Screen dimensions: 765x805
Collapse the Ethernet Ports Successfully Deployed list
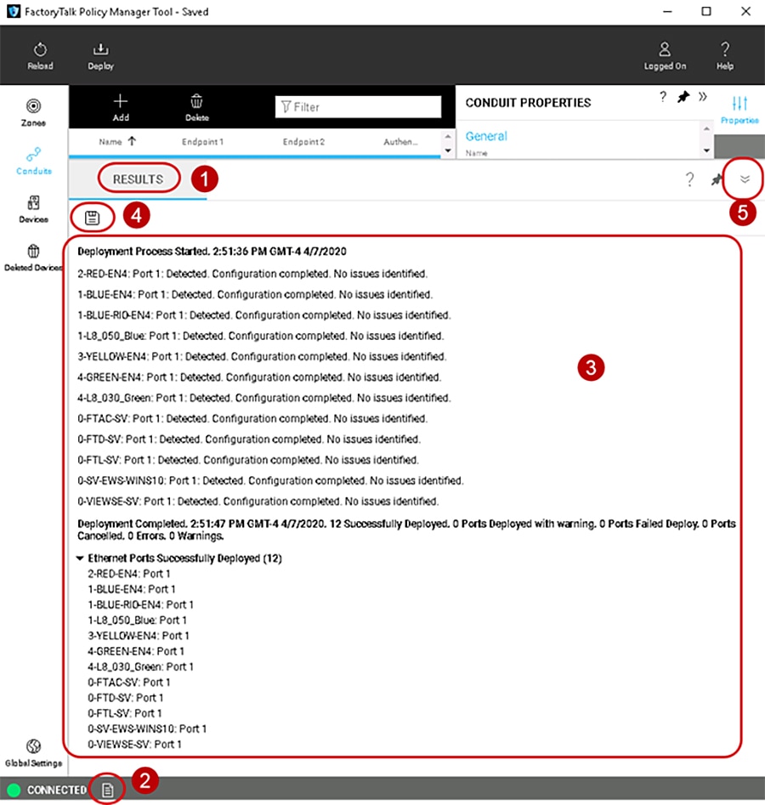(x=80, y=558)
